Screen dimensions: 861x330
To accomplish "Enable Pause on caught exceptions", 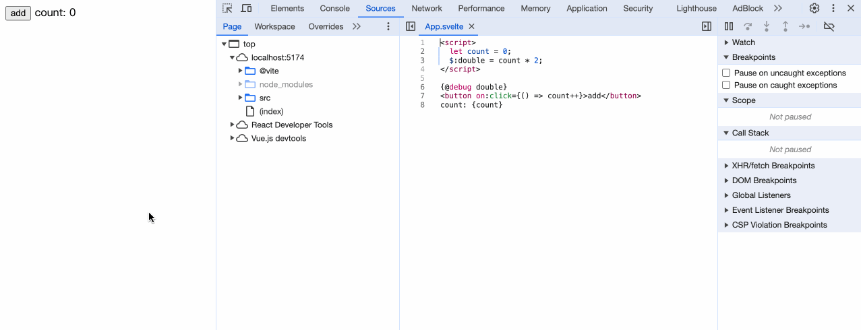I will pos(726,85).
